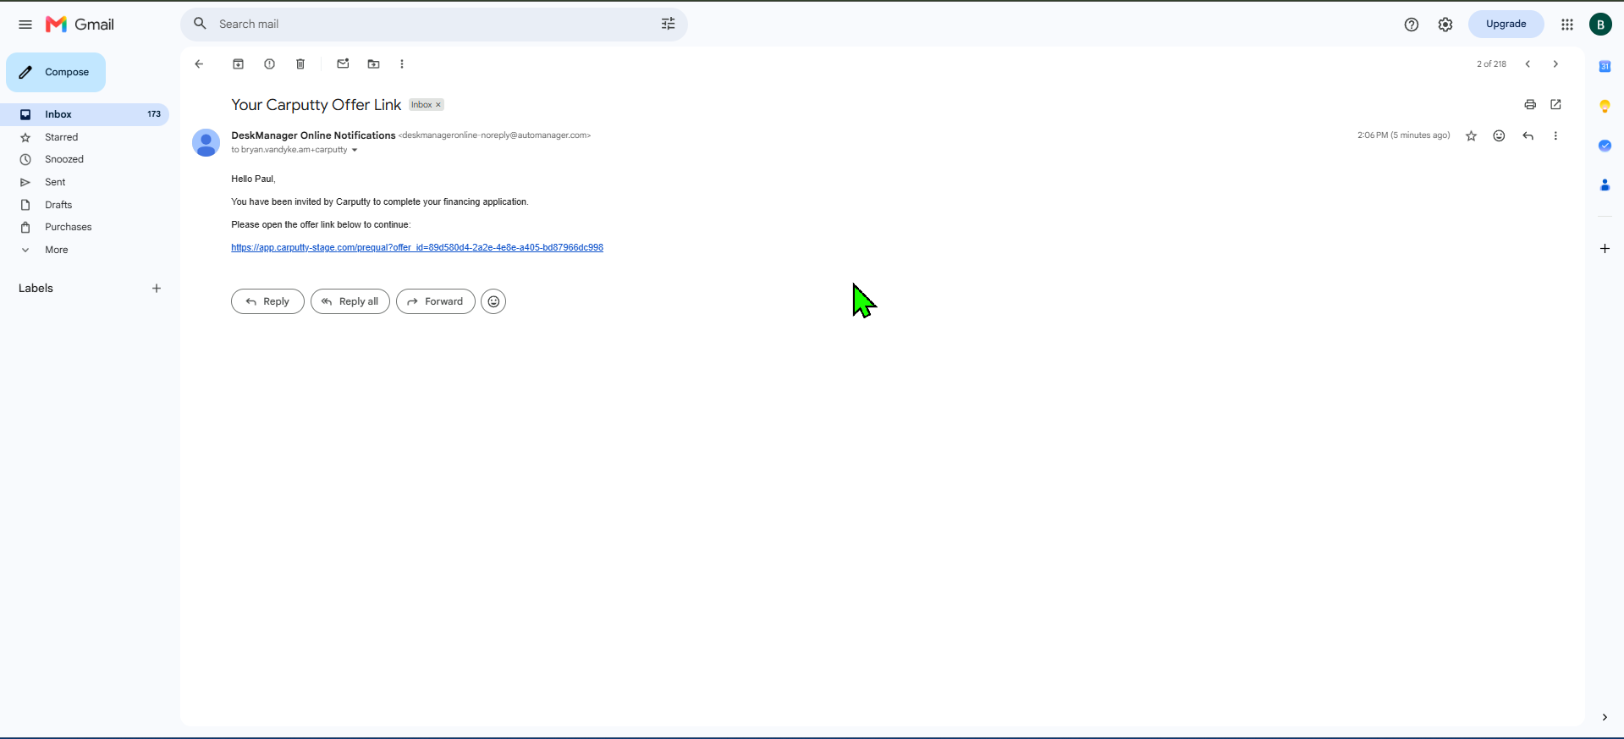Show recipient details dropdown arrow
This screenshot has width=1624, height=739.
pyautogui.click(x=355, y=151)
